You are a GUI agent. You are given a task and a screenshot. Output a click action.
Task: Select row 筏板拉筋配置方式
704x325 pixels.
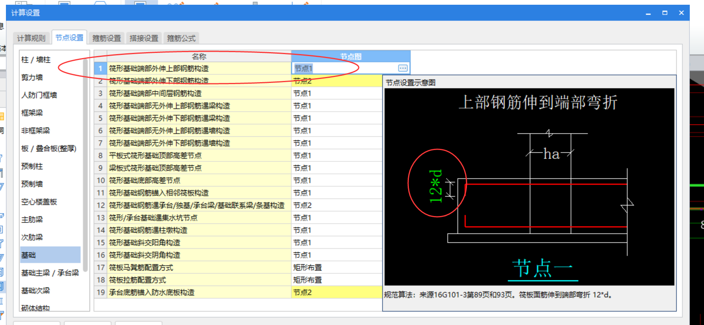199,280
